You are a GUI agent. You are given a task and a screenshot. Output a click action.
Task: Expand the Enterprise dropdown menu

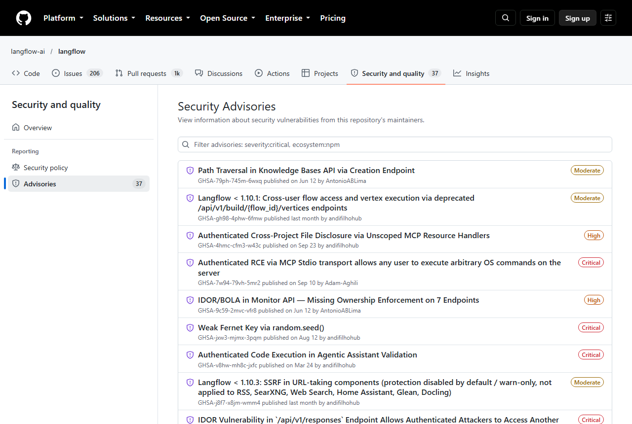(287, 18)
